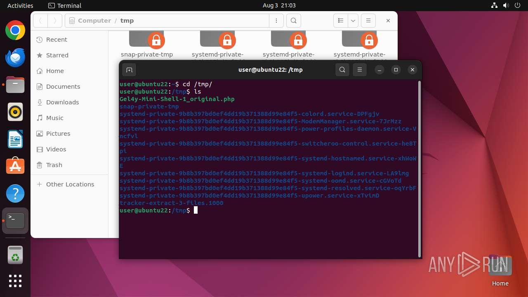Go forward in Files window
The width and height of the screenshot is (528, 297).
pos(55,21)
